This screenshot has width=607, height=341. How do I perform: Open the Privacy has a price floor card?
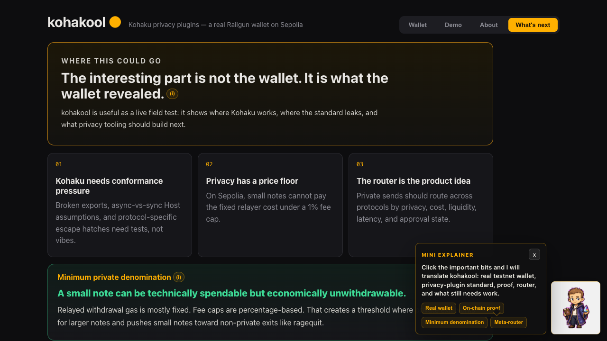click(x=270, y=205)
